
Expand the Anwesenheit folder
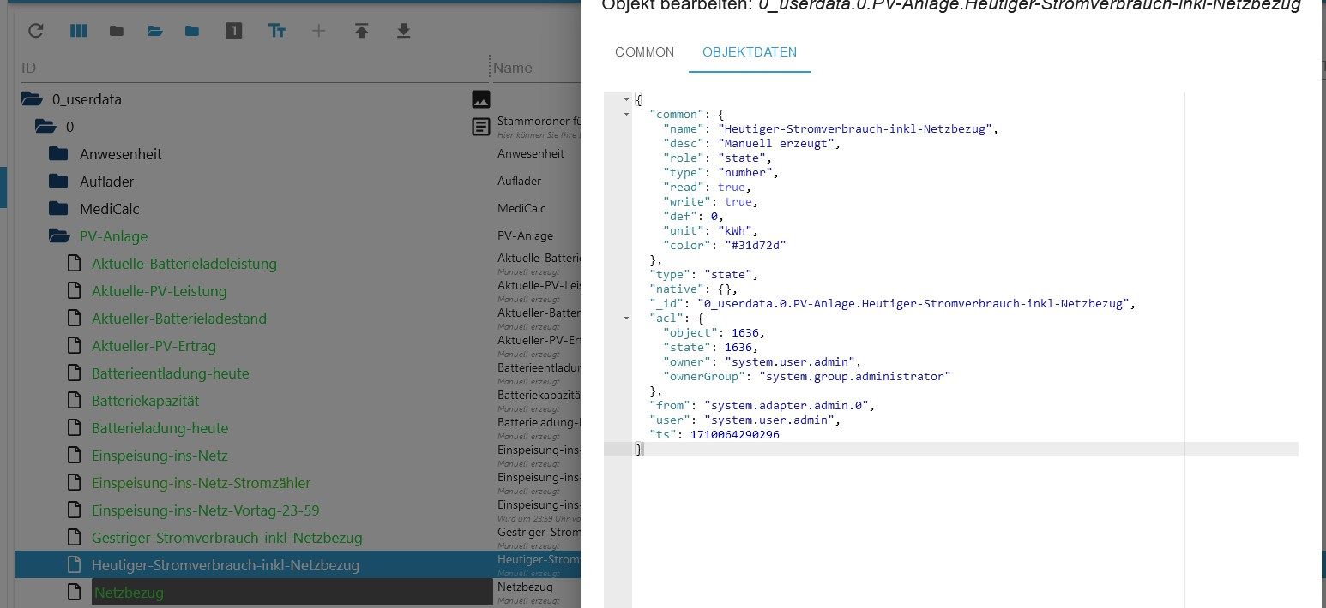(x=58, y=154)
